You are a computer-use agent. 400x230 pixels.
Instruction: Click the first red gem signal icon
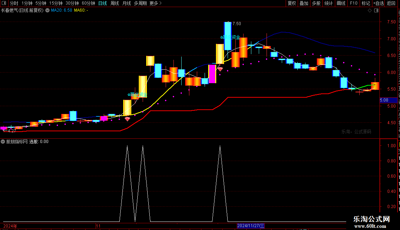[x=127, y=119]
